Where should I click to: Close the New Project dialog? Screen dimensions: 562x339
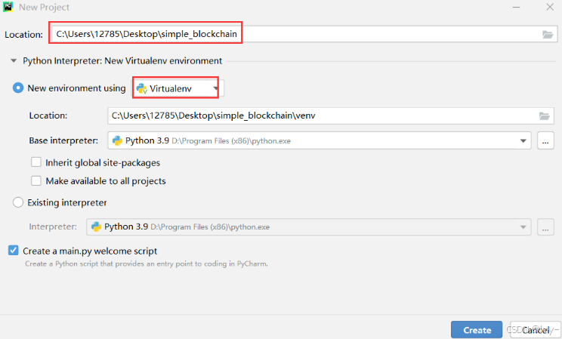(x=550, y=7)
